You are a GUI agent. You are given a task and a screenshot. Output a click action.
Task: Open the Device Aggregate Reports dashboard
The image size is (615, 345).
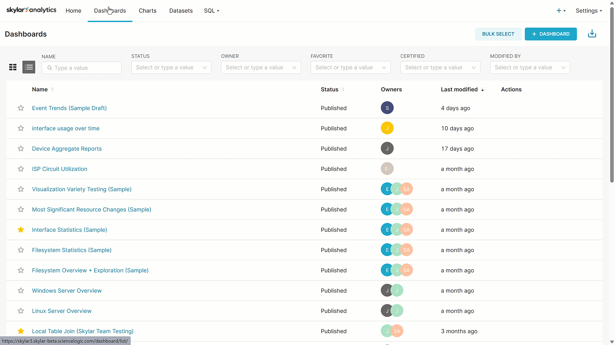pos(67,149)
